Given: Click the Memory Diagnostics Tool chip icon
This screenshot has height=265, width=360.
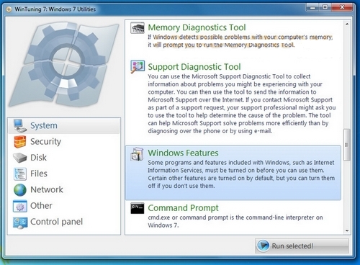Looking at the screenshot, I should 138,28.
